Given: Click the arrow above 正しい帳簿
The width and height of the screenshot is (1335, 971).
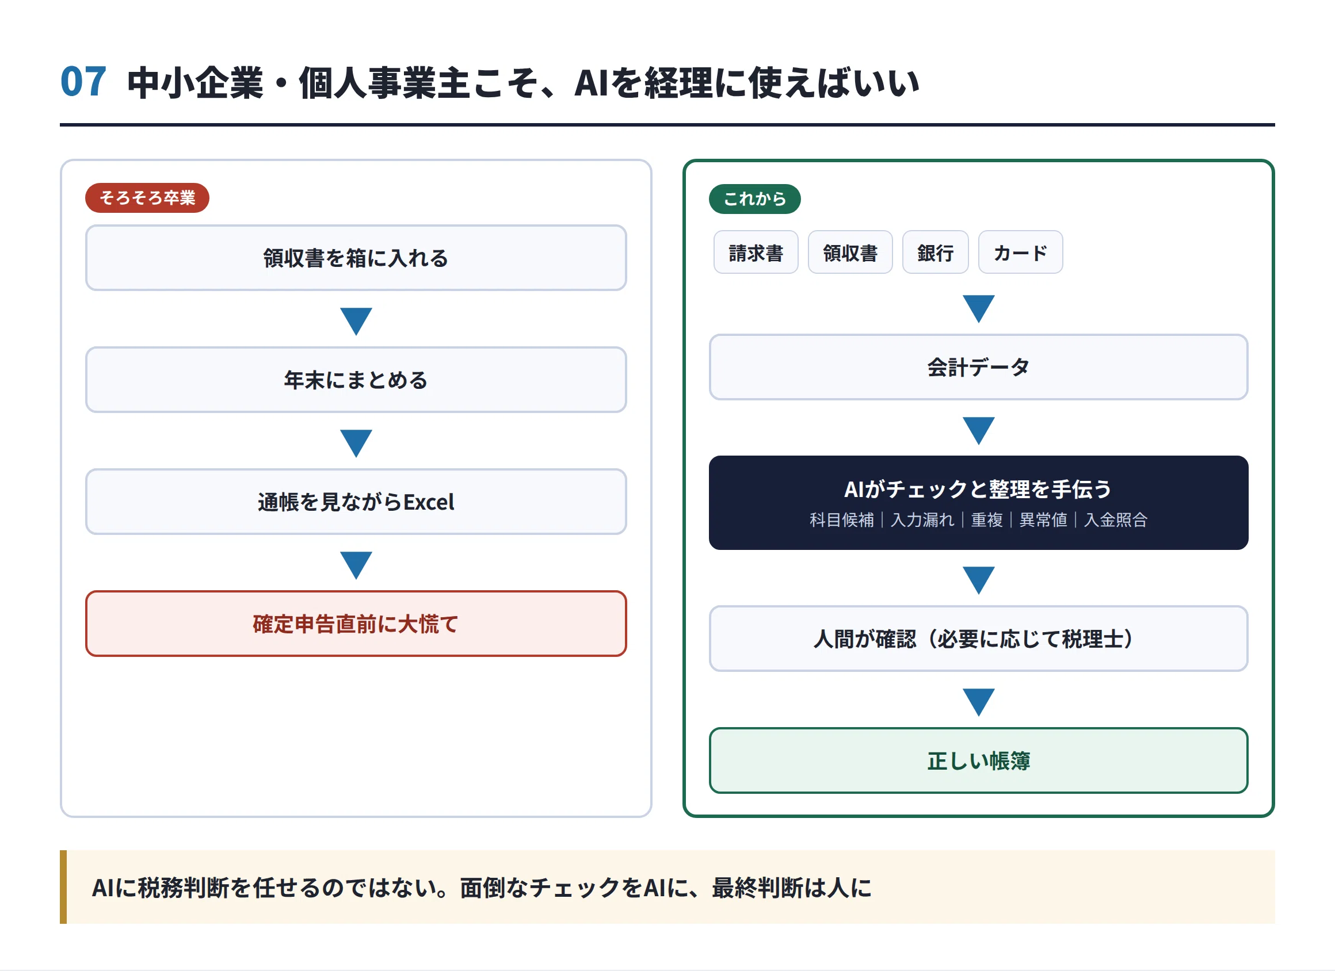Looking at the screenshot, I should click(978, 701).
